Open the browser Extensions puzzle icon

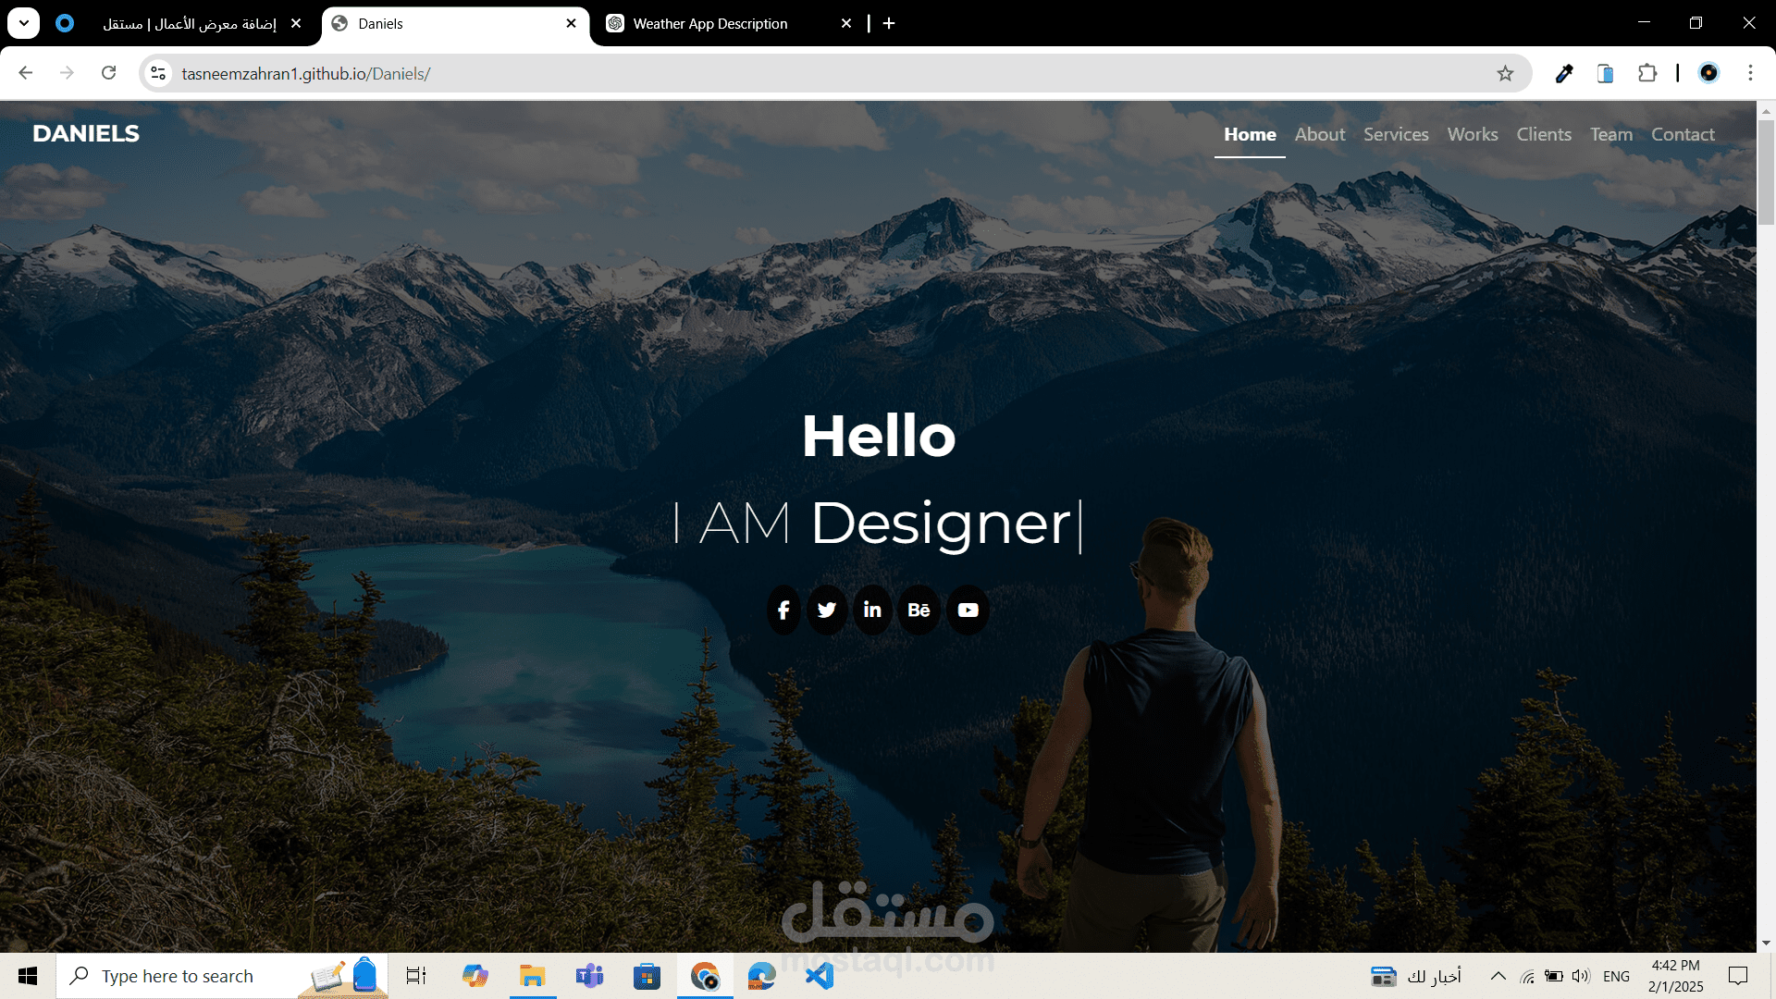(1647, 73)
